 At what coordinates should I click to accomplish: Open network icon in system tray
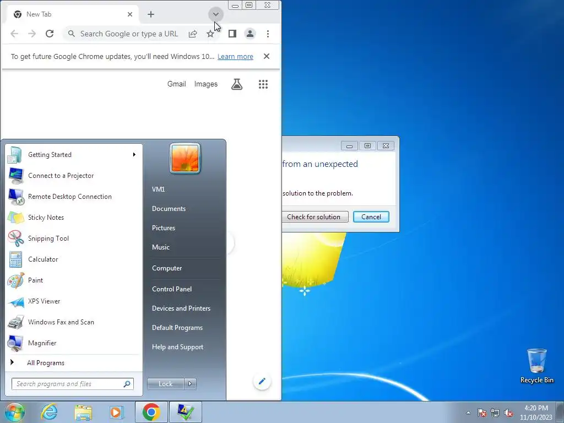495,413
